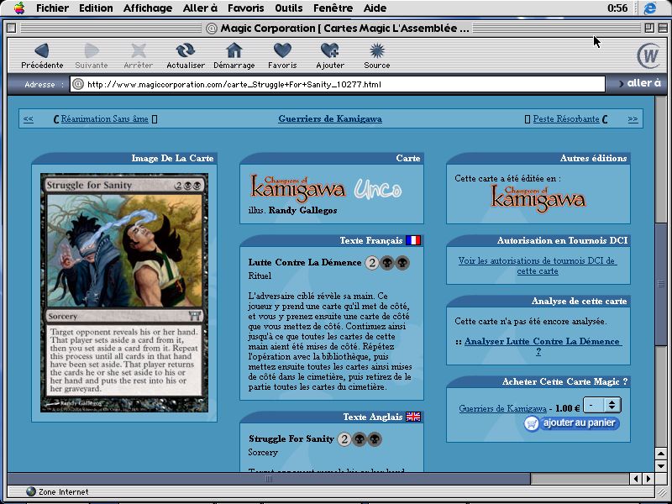
Task: Add card with 'ajouter au panier' button
Action: [x=572, y=423]
